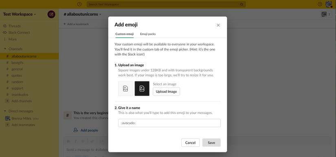Click the Add people link
The height and width of the screenshot is (157, 336).
(89, 130)
